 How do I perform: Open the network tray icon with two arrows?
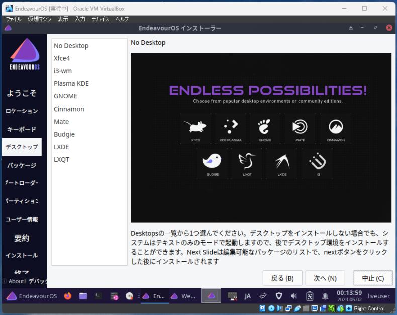click(263, 296)
